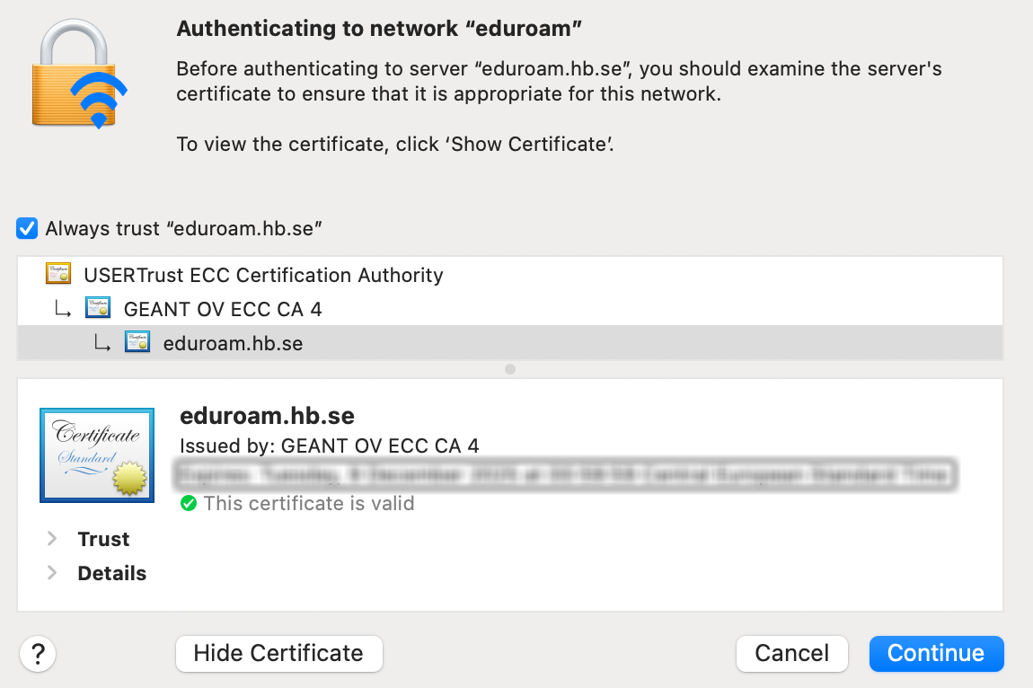1033x688 pixels.
Task: Select the eduroam.hb.se row in the chain
Action: 233,343
